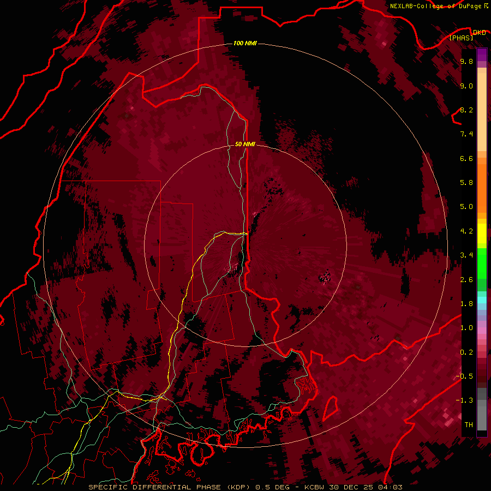Click the 5.8 scale value
This screenshot has height=491, width=491.
pos(466,182)
